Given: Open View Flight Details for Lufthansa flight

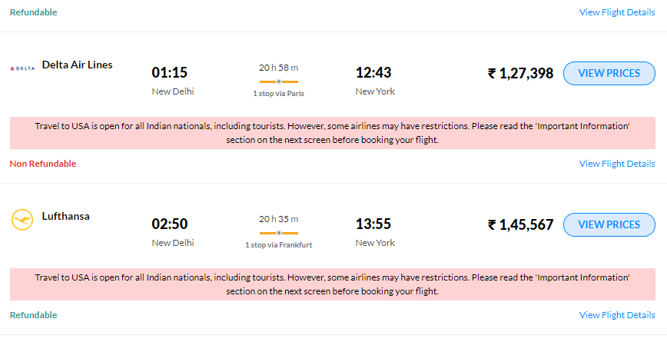Looking at the screenshot, I should [617, 315].
